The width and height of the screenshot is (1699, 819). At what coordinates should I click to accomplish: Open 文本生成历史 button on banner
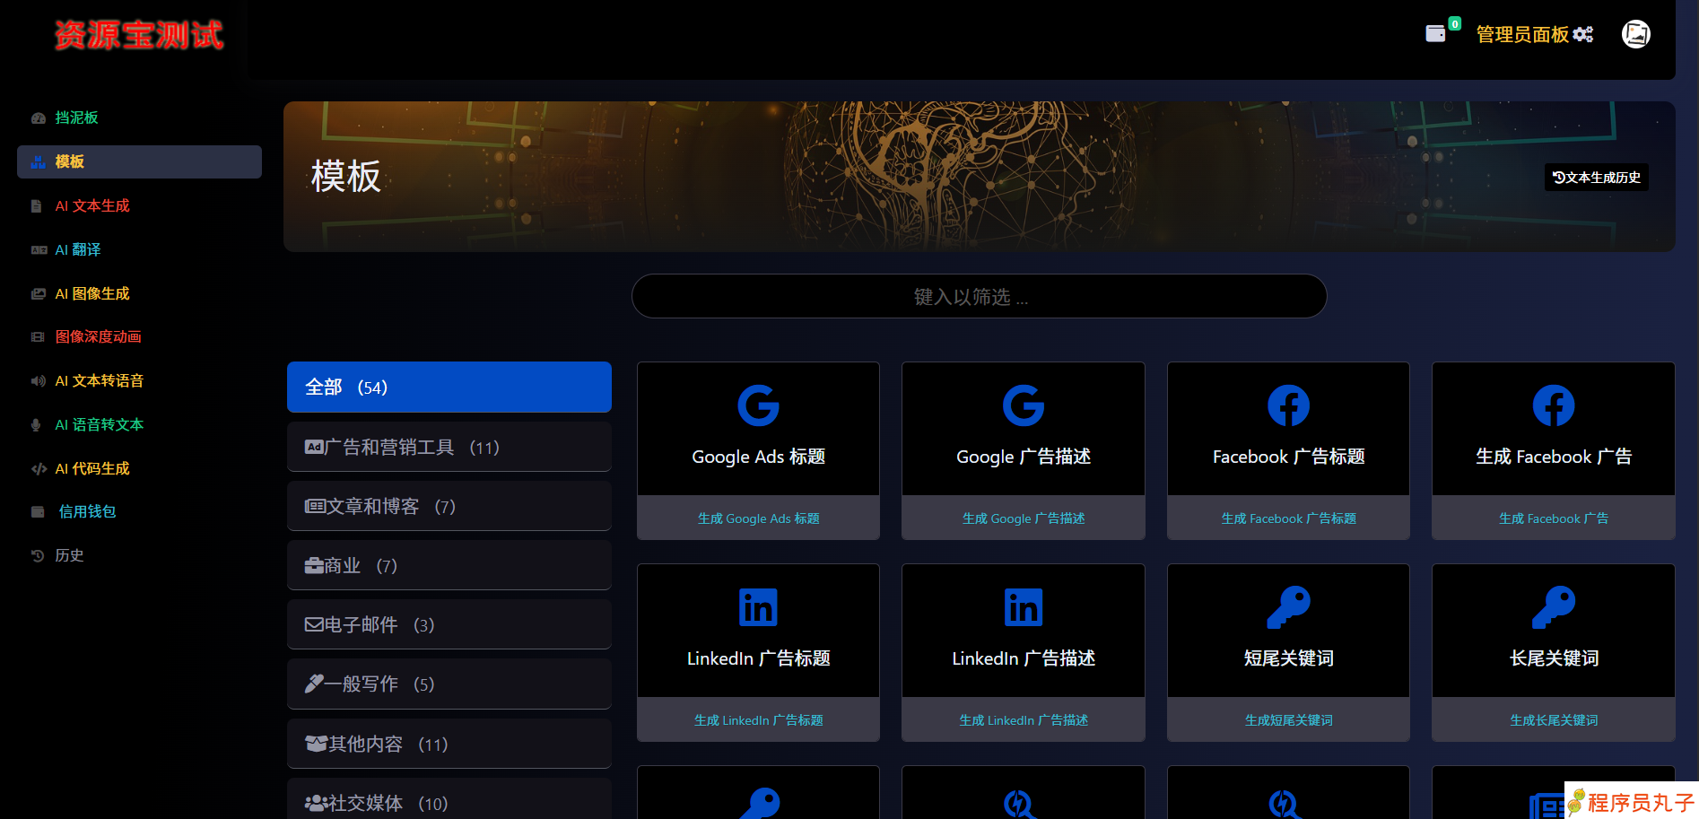1597,178
